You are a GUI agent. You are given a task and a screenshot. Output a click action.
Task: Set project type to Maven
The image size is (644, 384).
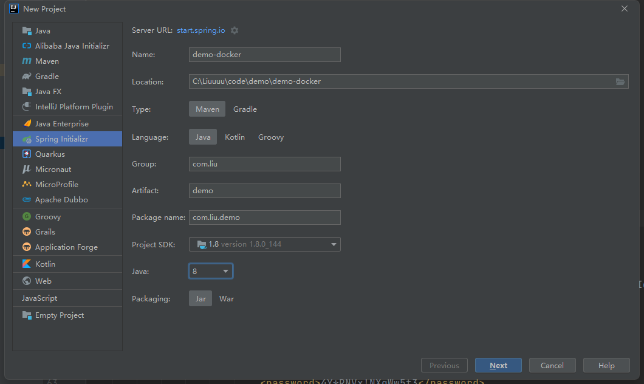207,109
